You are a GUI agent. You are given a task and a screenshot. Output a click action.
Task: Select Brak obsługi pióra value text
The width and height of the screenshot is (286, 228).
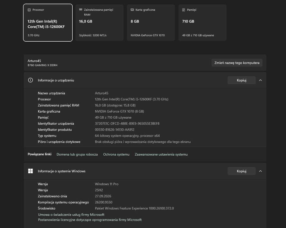point(143,142)
